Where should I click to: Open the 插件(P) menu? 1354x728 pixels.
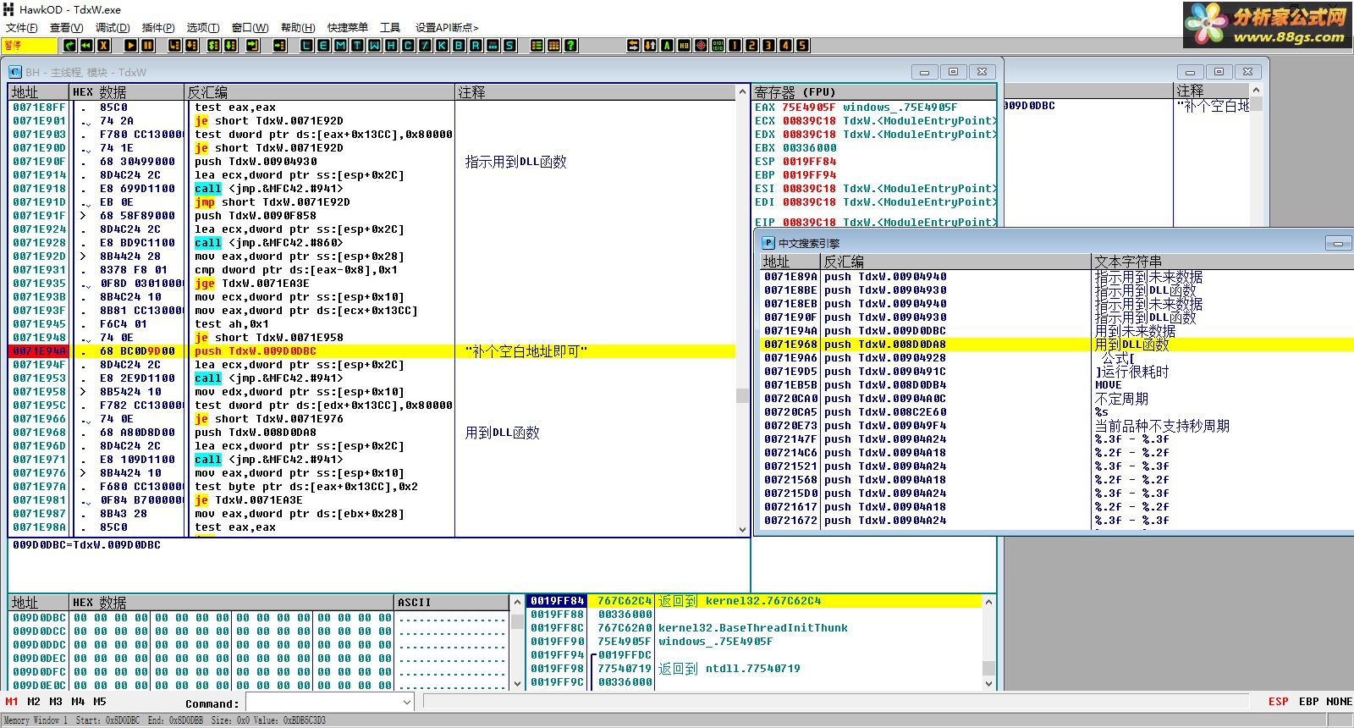pyautogui.click(x=158, y=28)
